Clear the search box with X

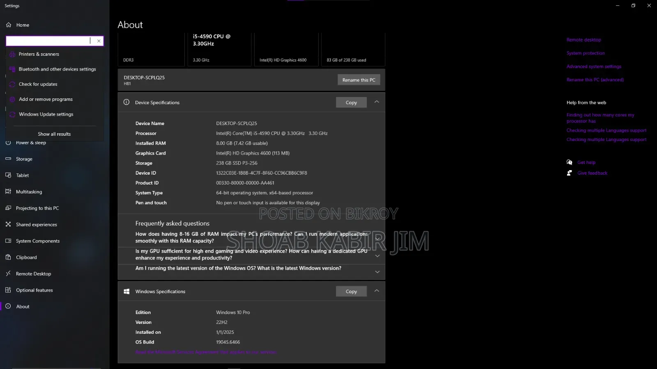99,41
